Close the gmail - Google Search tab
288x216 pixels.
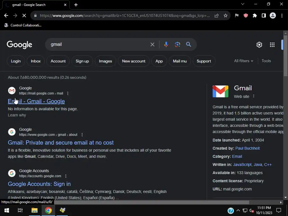(x=65, y=5)
